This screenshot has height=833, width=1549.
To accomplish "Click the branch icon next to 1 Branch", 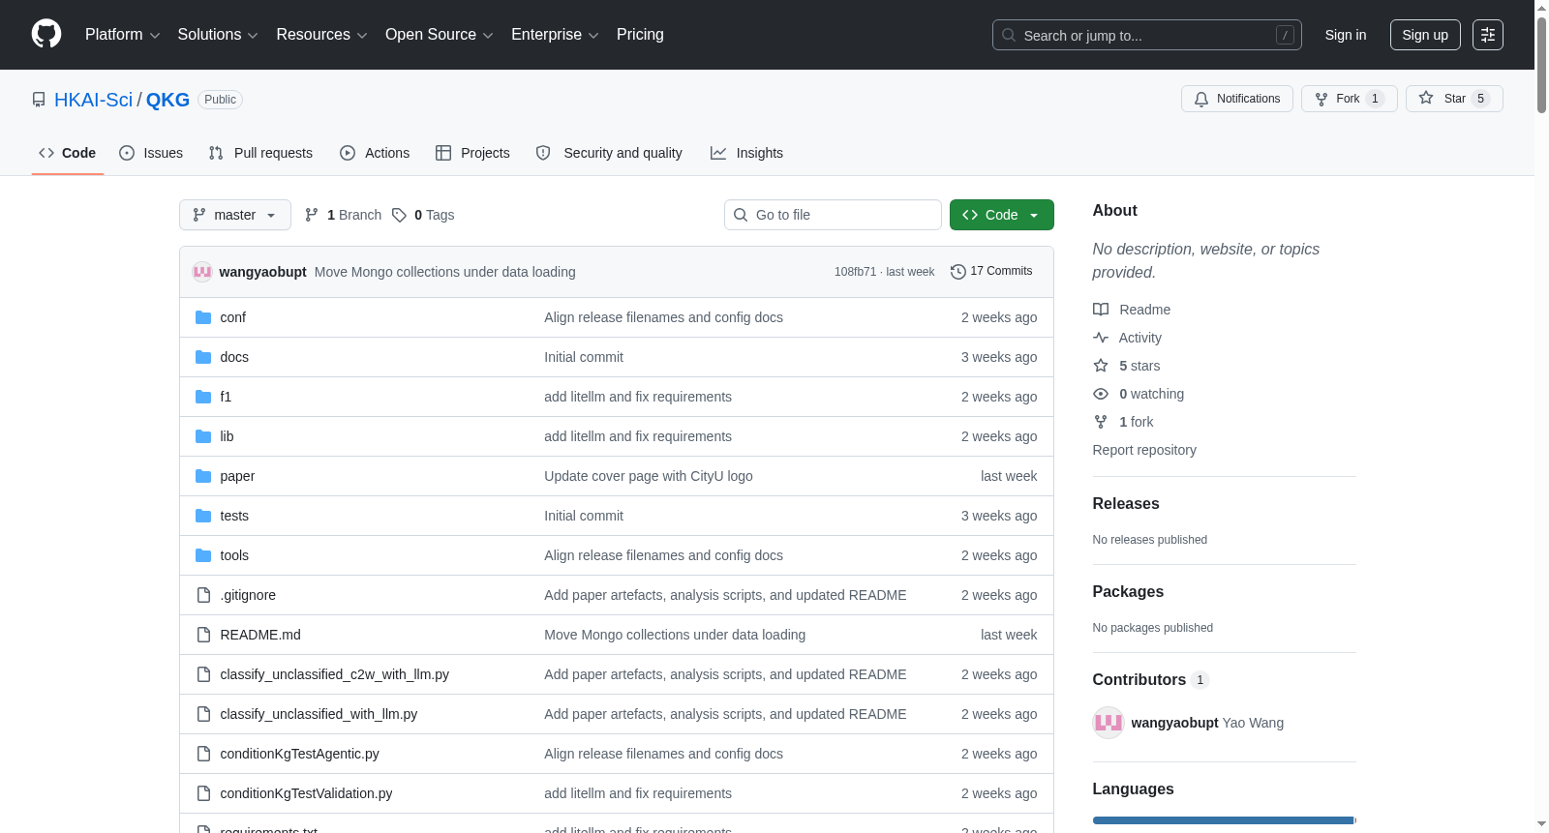I will (x=312, y=215).
